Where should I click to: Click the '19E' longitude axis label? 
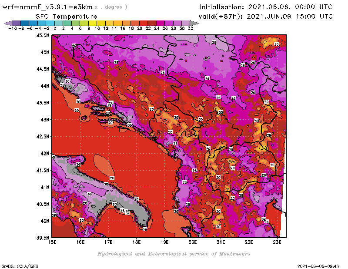[x=165, y=242]
